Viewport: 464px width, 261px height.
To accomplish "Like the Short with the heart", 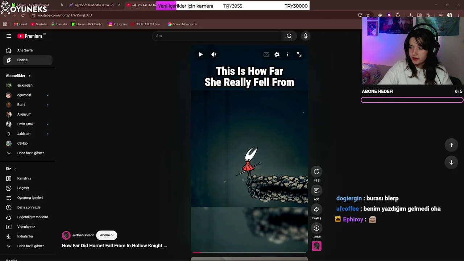I will pos(316,171).
